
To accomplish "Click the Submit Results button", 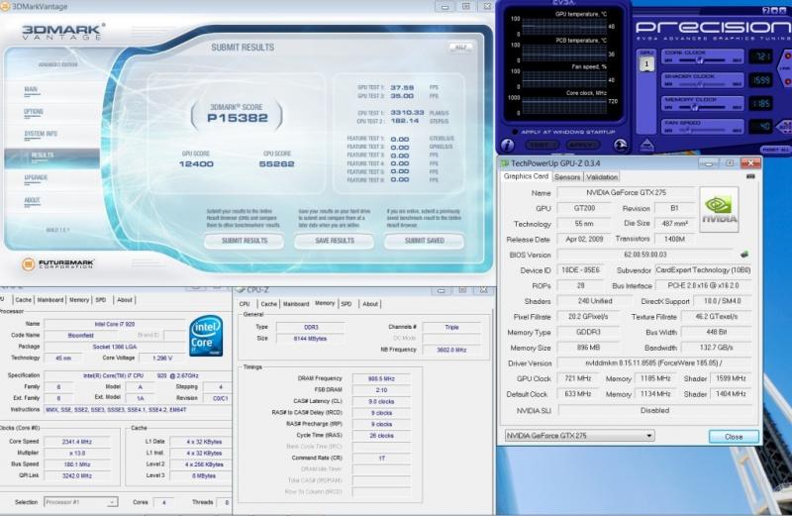I will click(245, 241).
